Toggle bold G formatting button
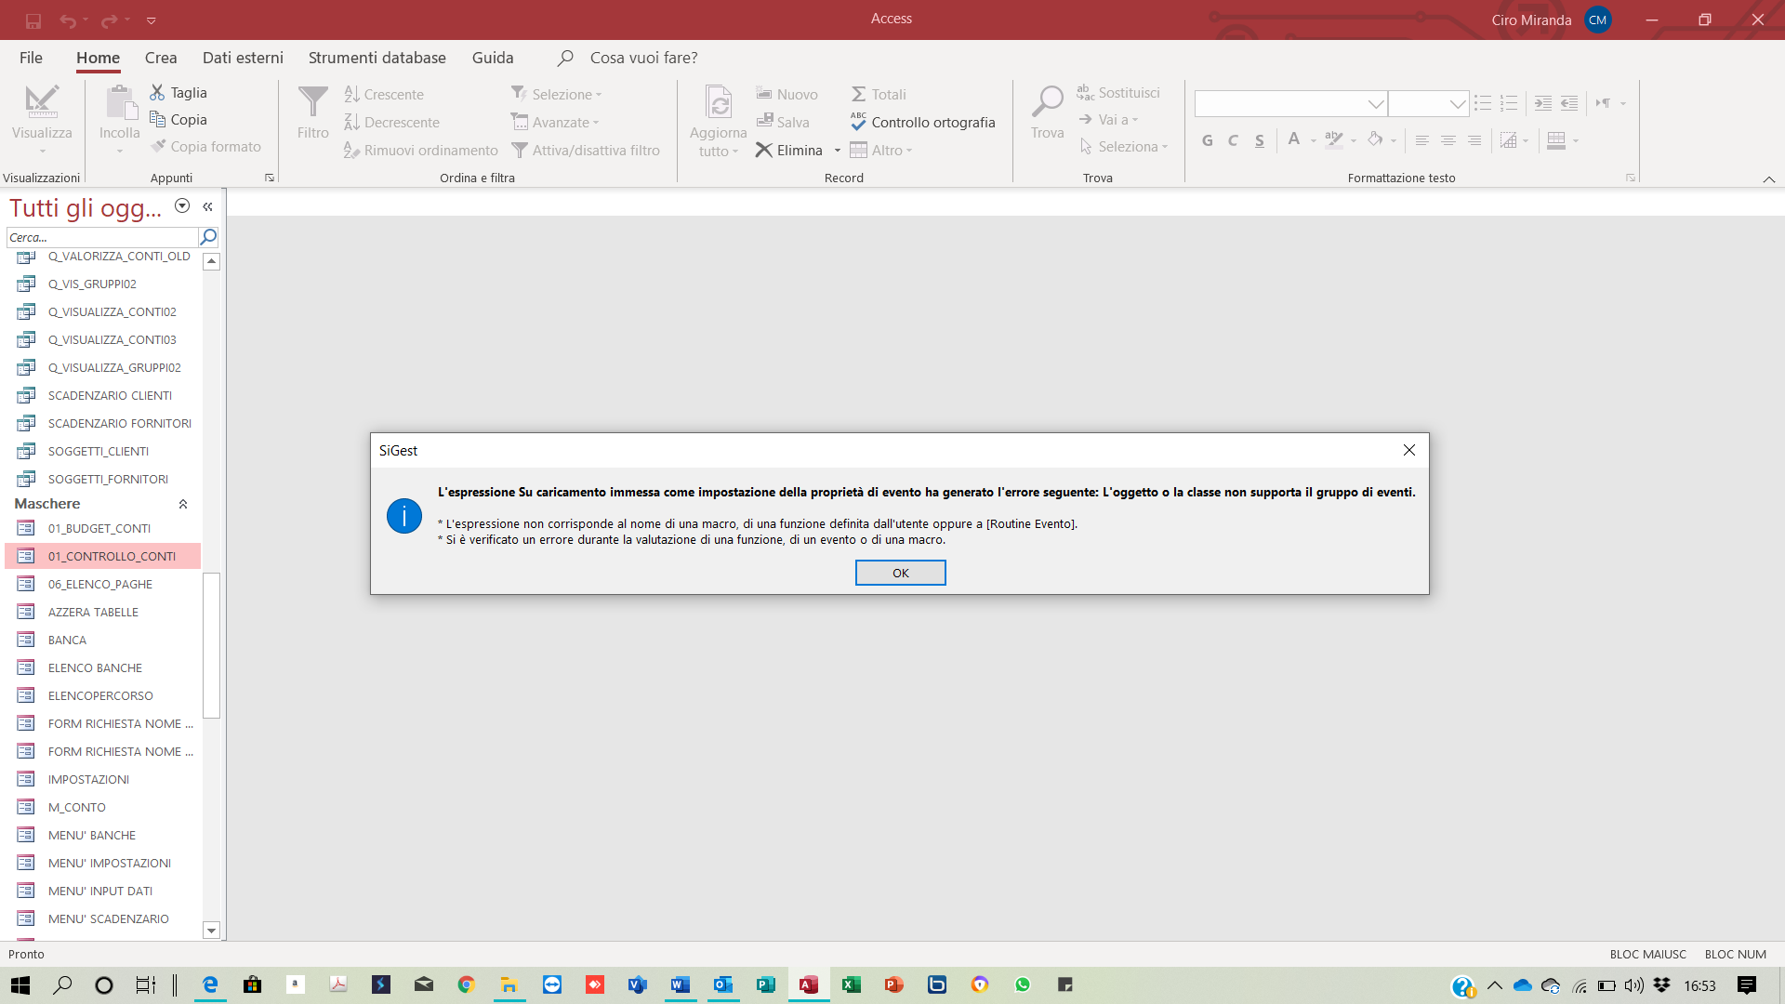The width and height of the screenshot is (1785, 1004). click(x=1207, y=140)
